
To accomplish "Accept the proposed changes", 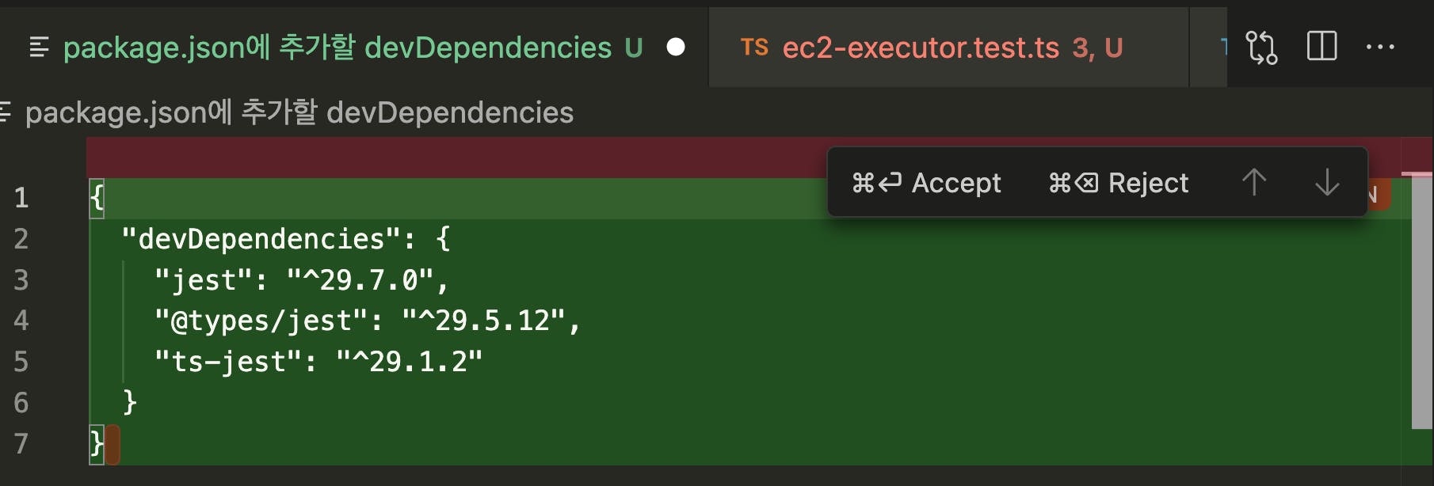I will [926, 183].
